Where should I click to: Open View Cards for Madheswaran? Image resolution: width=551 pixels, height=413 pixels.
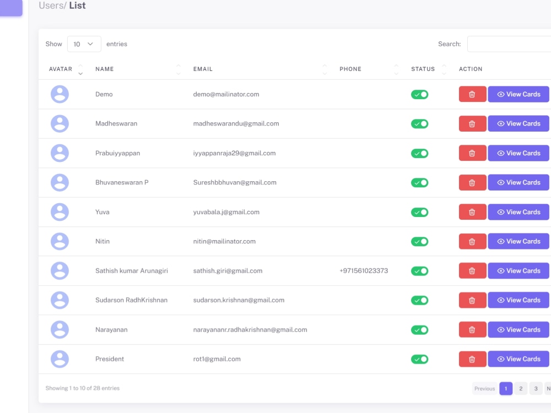point(518,123)
